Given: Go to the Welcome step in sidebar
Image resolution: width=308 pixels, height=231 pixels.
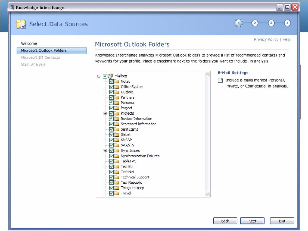Looking at the screenshot, I should click(29, 43).
